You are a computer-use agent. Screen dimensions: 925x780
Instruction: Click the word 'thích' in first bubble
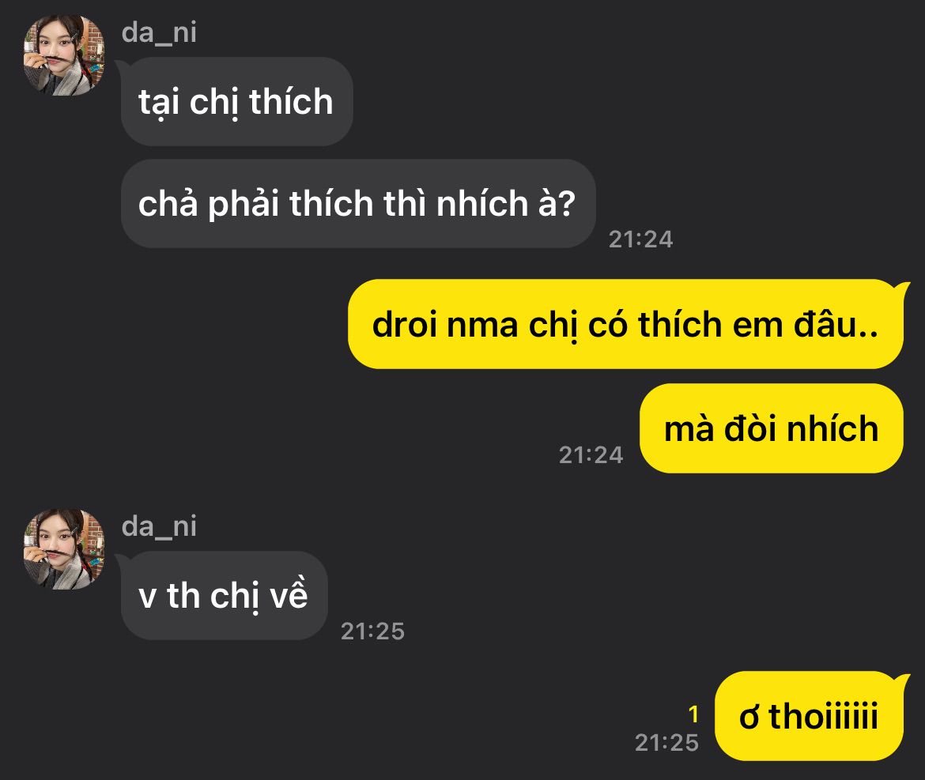pos(291,101)
